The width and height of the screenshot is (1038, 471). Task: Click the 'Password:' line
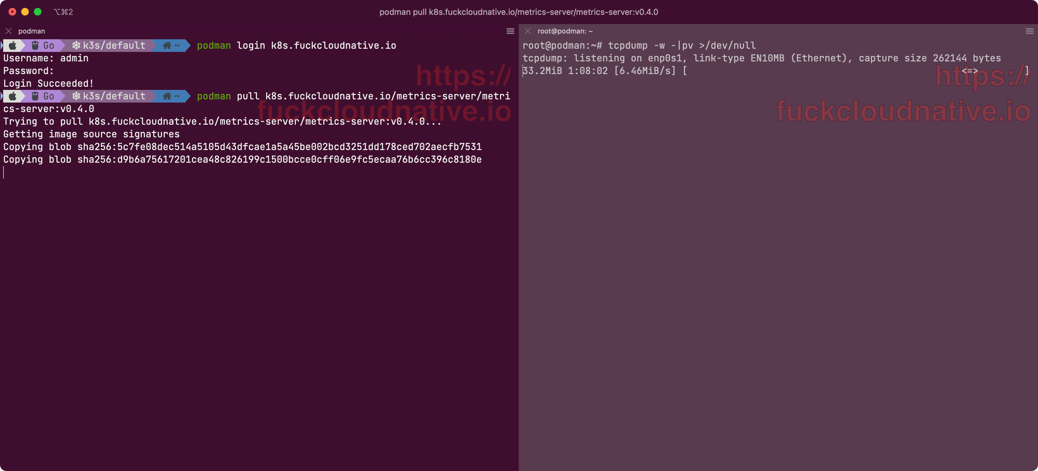(x=28, y=71)
